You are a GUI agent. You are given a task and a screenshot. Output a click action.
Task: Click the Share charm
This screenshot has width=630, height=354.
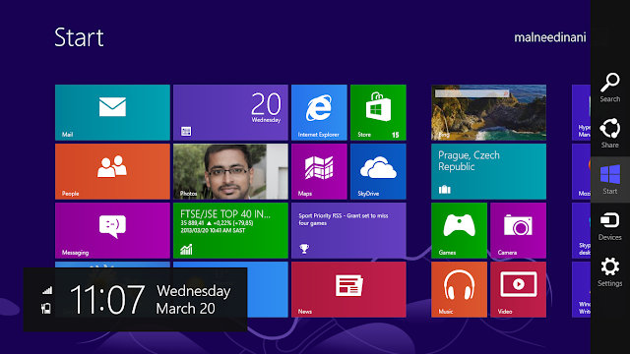click(610, 134)
